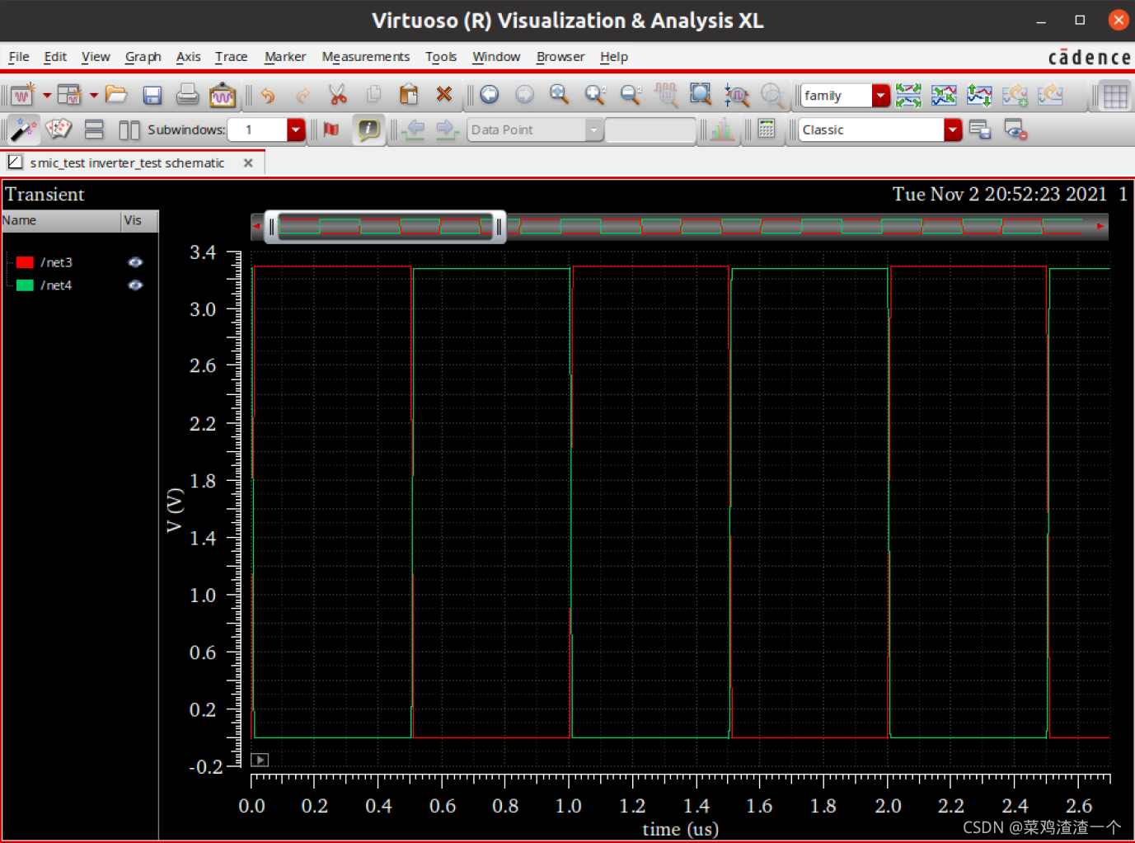Copy the selected trace

pyautogui.click(x=373, y=95)
